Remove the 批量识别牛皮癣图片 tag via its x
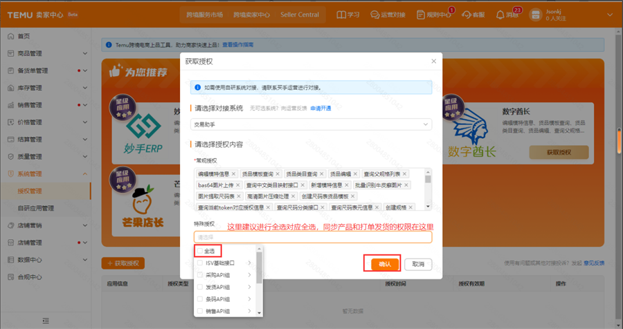This screenshot has width=623, height=329. 406,185
